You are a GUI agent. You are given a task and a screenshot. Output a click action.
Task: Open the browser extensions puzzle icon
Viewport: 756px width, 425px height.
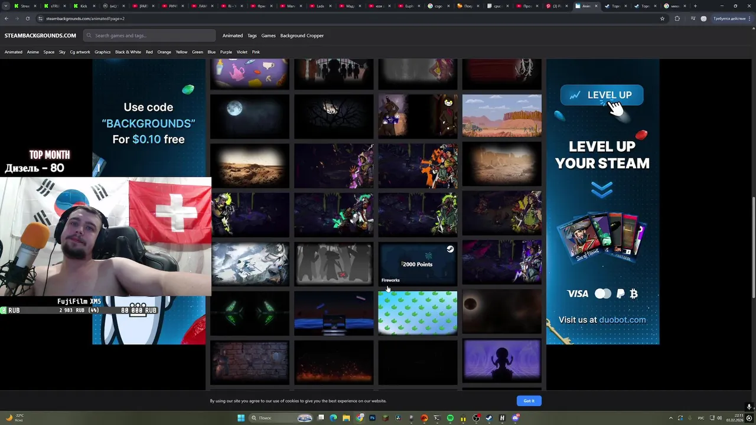(677, 18)
